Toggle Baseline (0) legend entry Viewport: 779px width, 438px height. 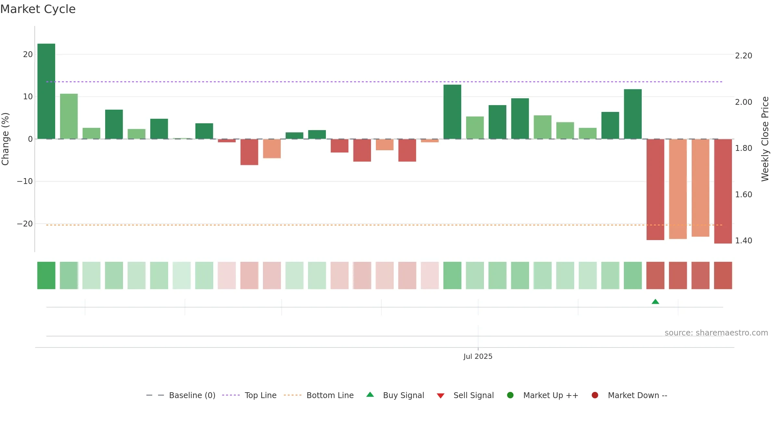tap(181, 395)
